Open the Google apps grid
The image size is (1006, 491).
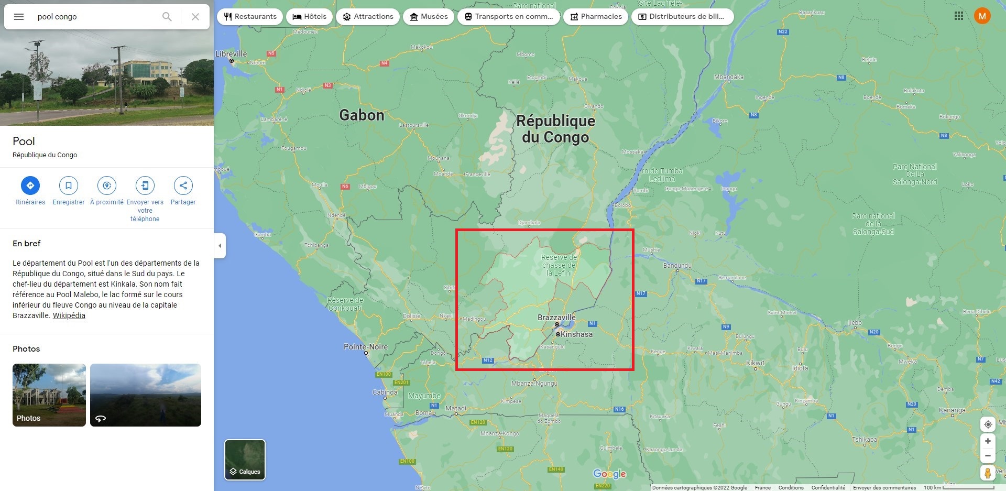[959, 16]
